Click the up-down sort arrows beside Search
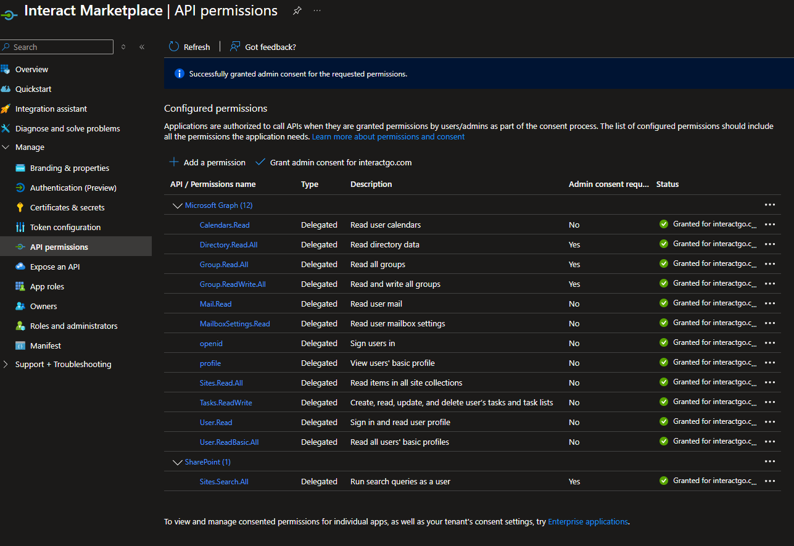Image resolution: width=794 pixels, height=546 pixels. [123, 47]
